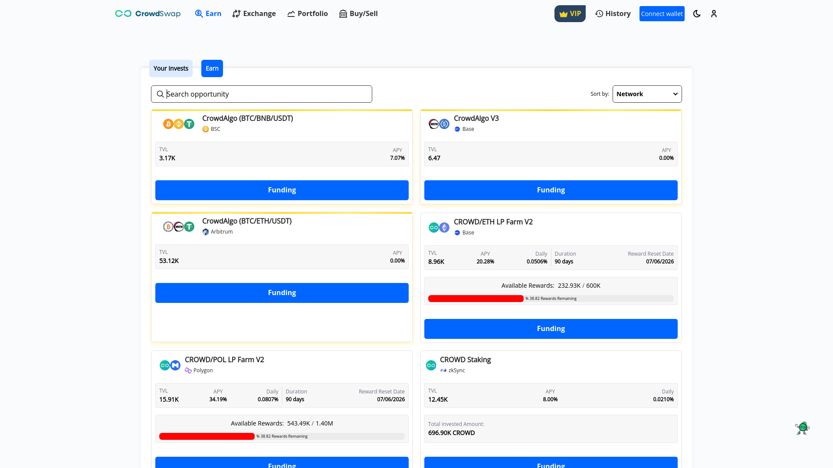Open the chat mascot assistant icon

(802, 428)
